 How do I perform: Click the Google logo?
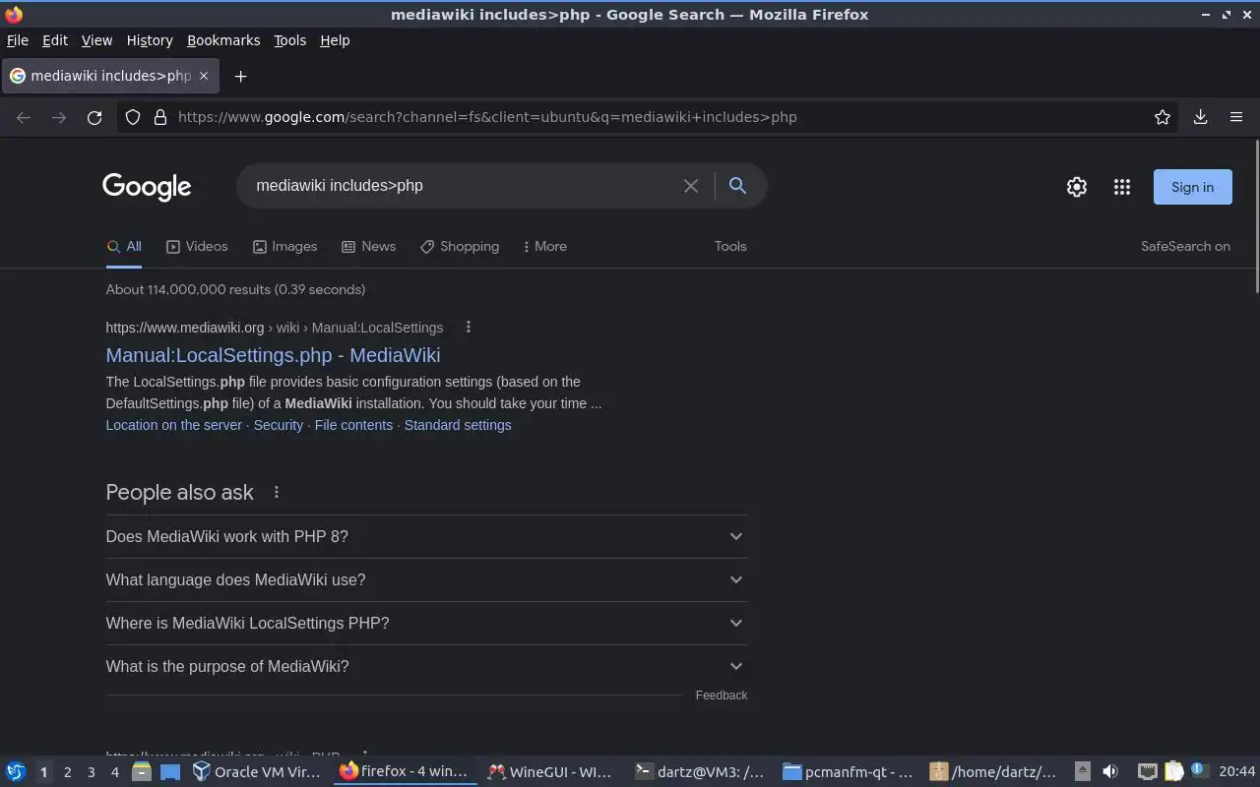(x=147, y=187)
